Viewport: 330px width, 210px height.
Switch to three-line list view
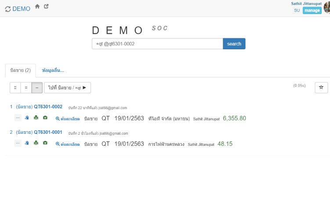point(15,88)
